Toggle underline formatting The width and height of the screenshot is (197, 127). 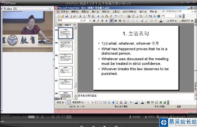click(x=102, y=21)
